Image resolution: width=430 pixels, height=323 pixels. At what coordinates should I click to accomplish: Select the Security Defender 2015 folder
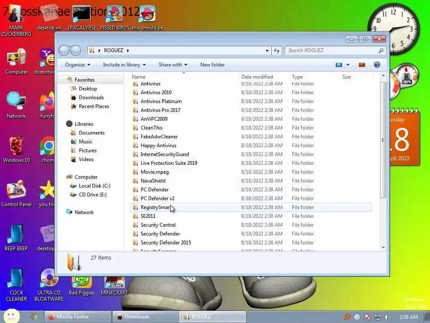[165, 243]
